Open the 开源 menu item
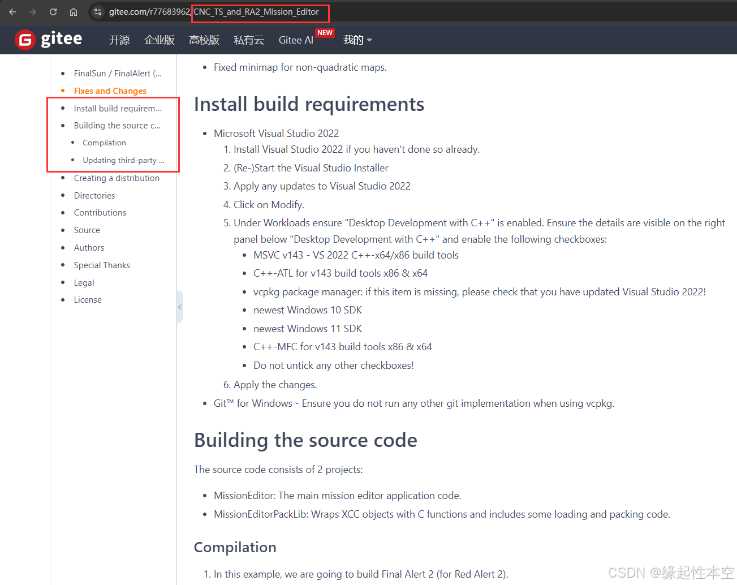The height and width of the screenshot is (585, 737). 119,40
